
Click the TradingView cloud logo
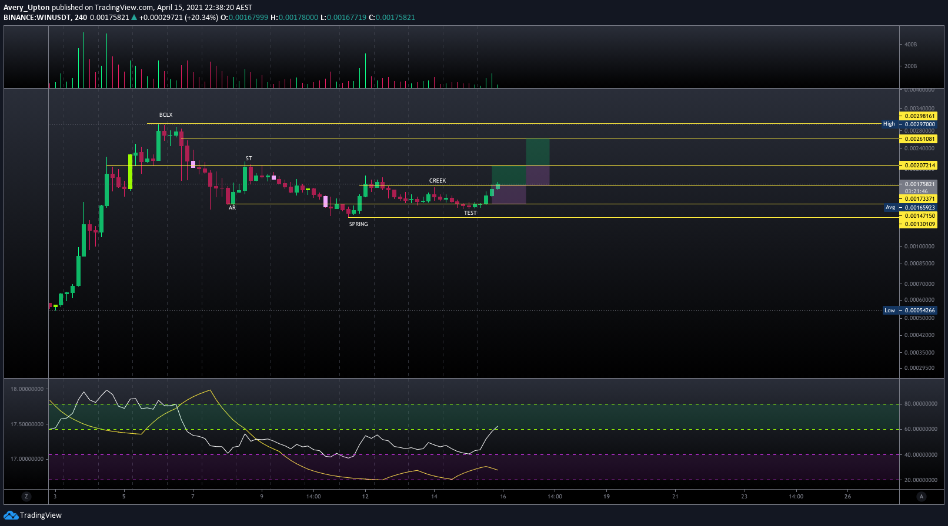[x=11, y=515]
